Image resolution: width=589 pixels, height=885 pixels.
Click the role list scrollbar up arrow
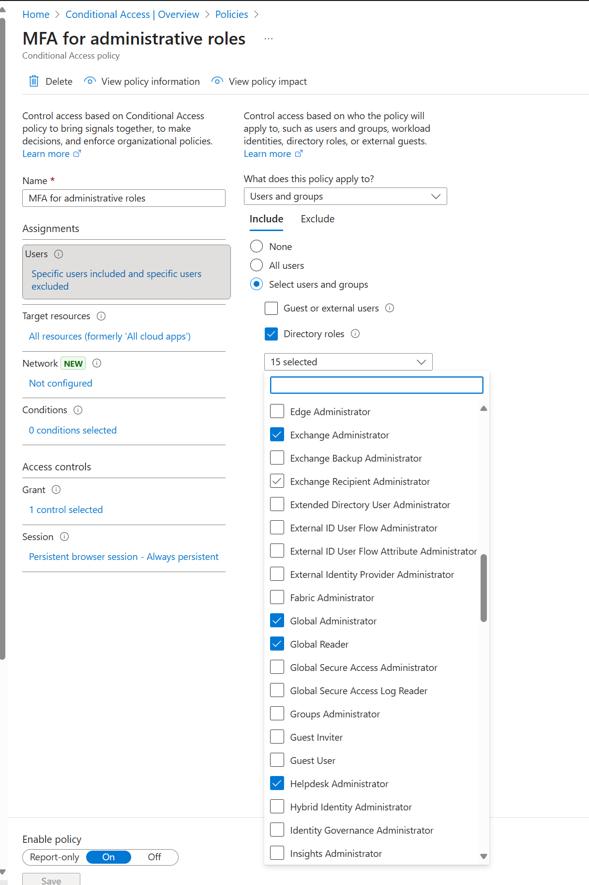(483, 408)
